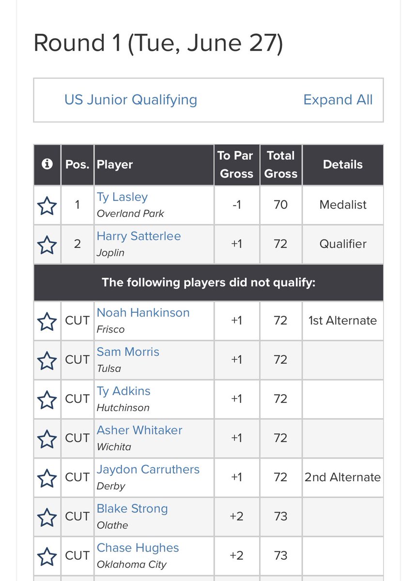Star Ty Adkins row
The height and width of the screenshot is (581, 417).
(47, 400)
